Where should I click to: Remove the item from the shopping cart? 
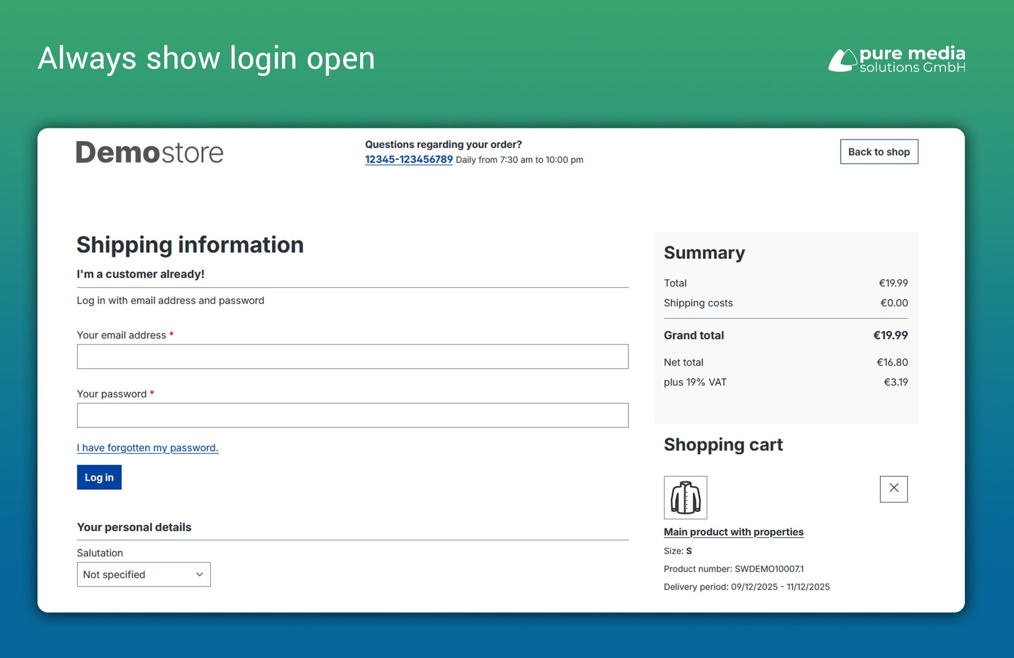893,489
